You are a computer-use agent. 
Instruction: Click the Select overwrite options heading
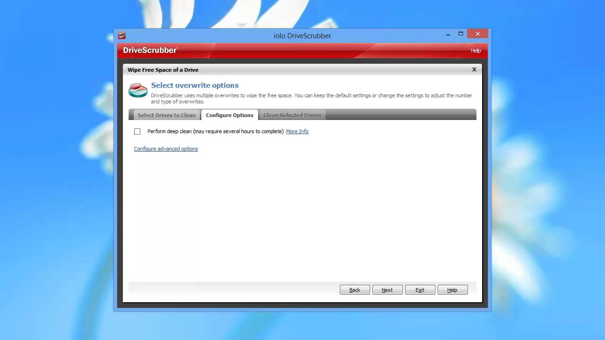tap(195, 85)
